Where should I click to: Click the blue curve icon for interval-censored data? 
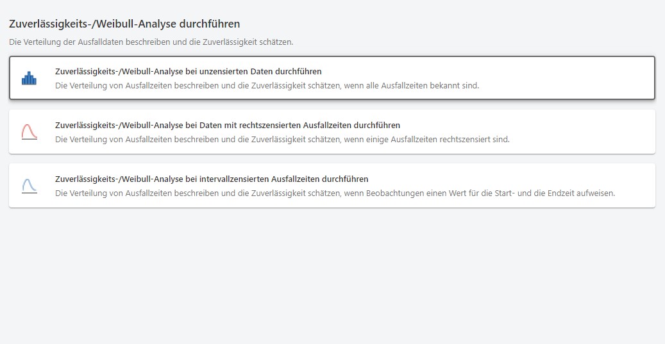[29, 186]
